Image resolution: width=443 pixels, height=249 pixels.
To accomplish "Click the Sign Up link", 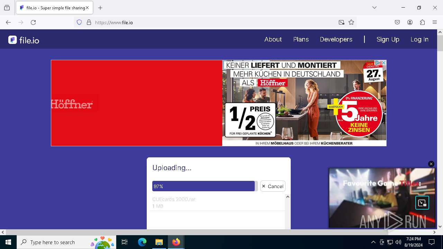I will click(x=388, y=39).
